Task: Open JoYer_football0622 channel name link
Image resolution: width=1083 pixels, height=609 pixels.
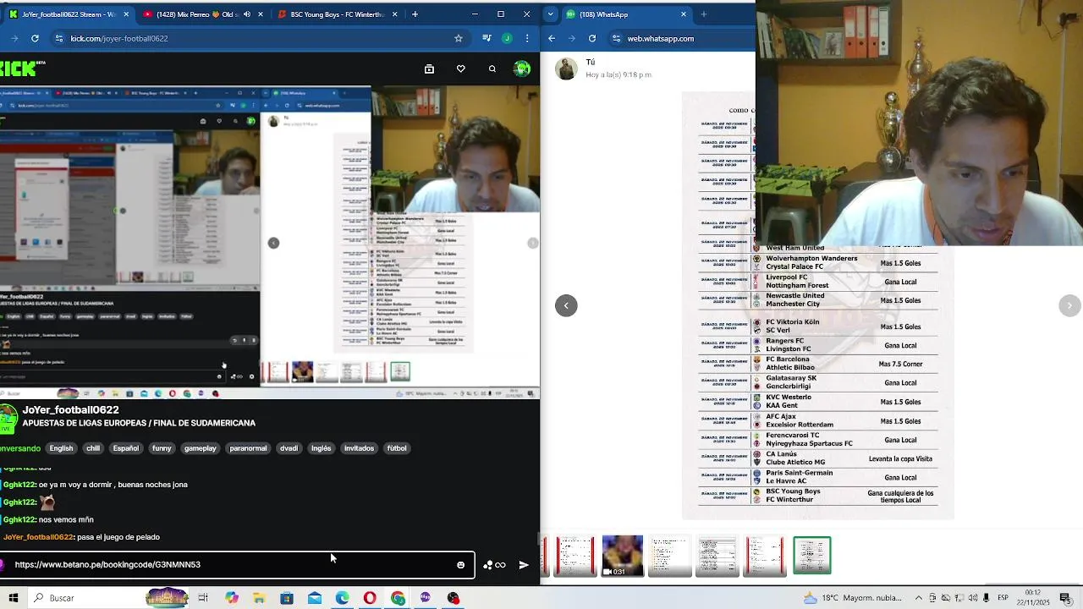Action: pyautogui.click(x=70, y=410)
